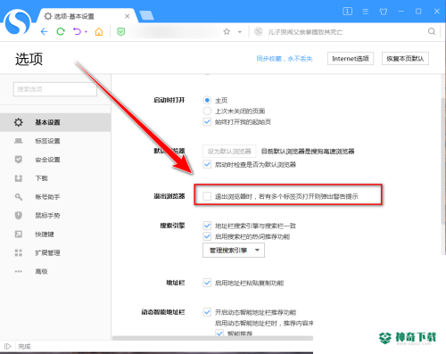Click the back arrow navigation icon
The image size is (446, 354).
44,31
